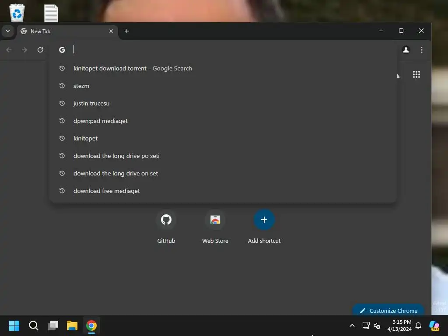Open taskbar Search
The image size is (448, 336).
coord(33,325)
